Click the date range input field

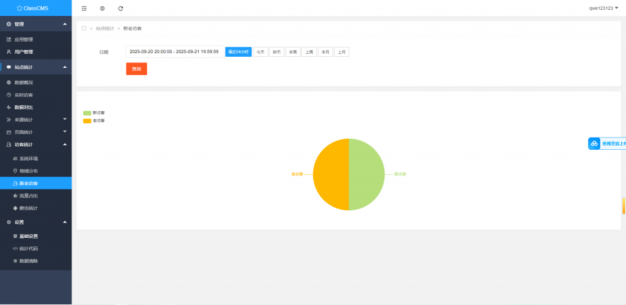click(x=174, y=52)
